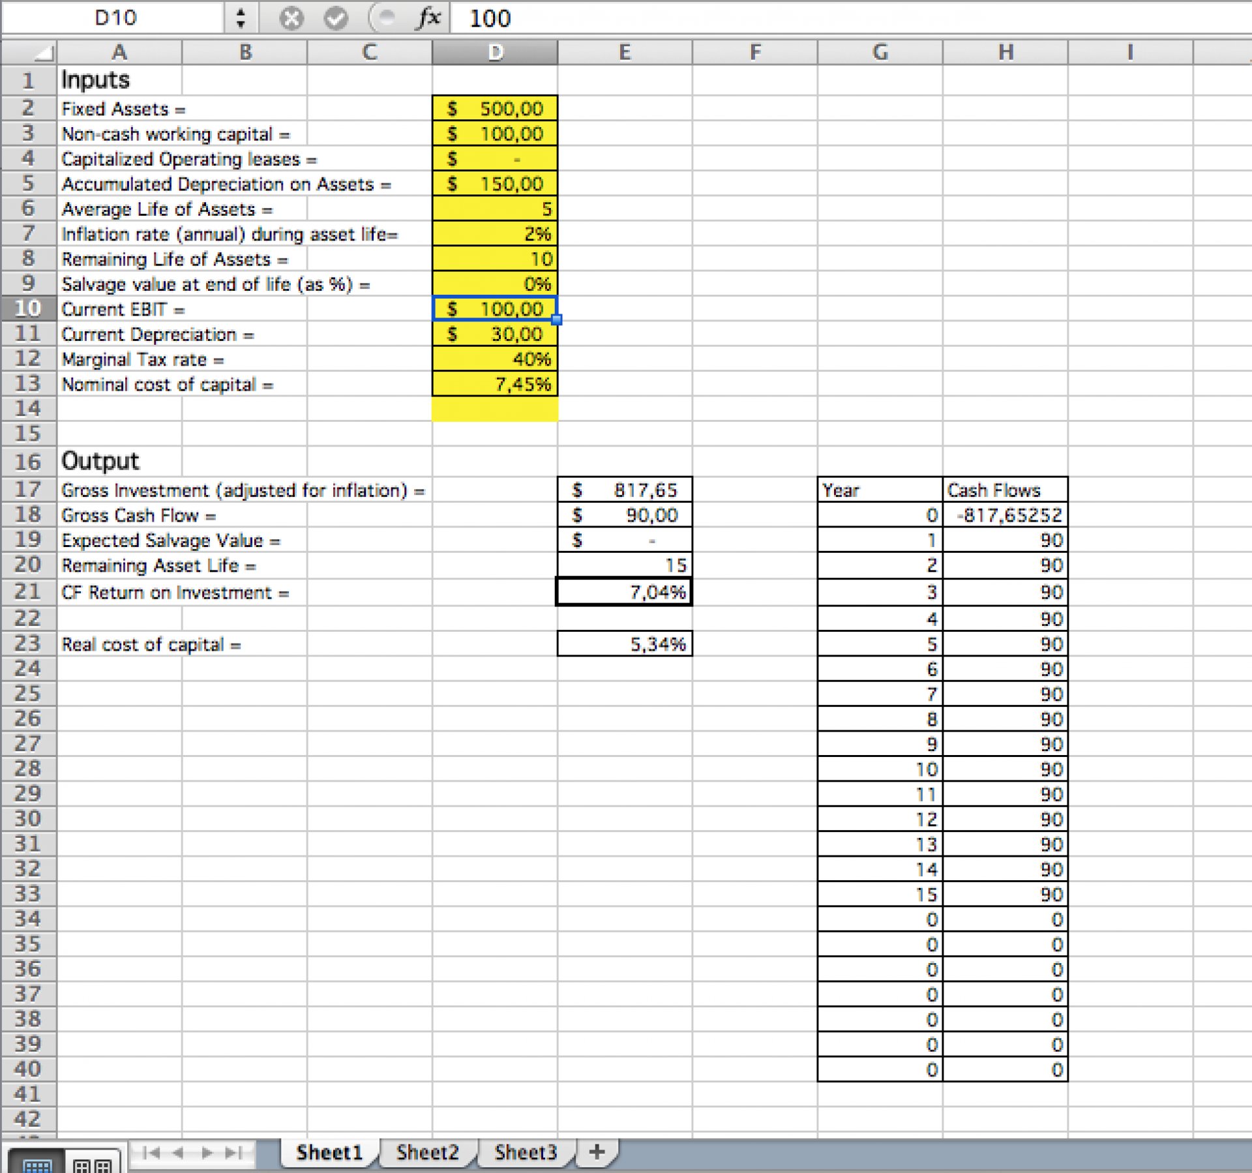Switch to Normal view icon at bottom left
Viewport: 1252px width, 1173px height.
point(37,1163)
